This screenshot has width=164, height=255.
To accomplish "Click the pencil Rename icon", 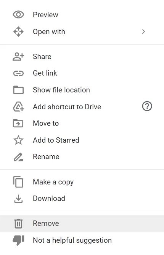I will (x=18, y=157).
